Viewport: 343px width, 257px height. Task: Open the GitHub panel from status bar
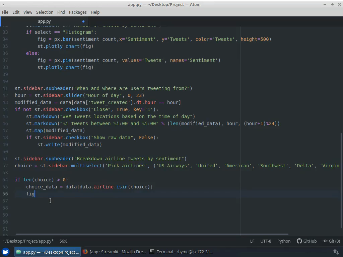(x=306, y=241)
